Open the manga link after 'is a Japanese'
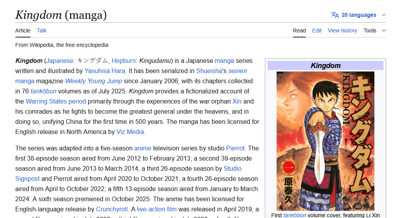Image resolution: width=401 pixels, height=218 pixels. (x=224, y=61)
